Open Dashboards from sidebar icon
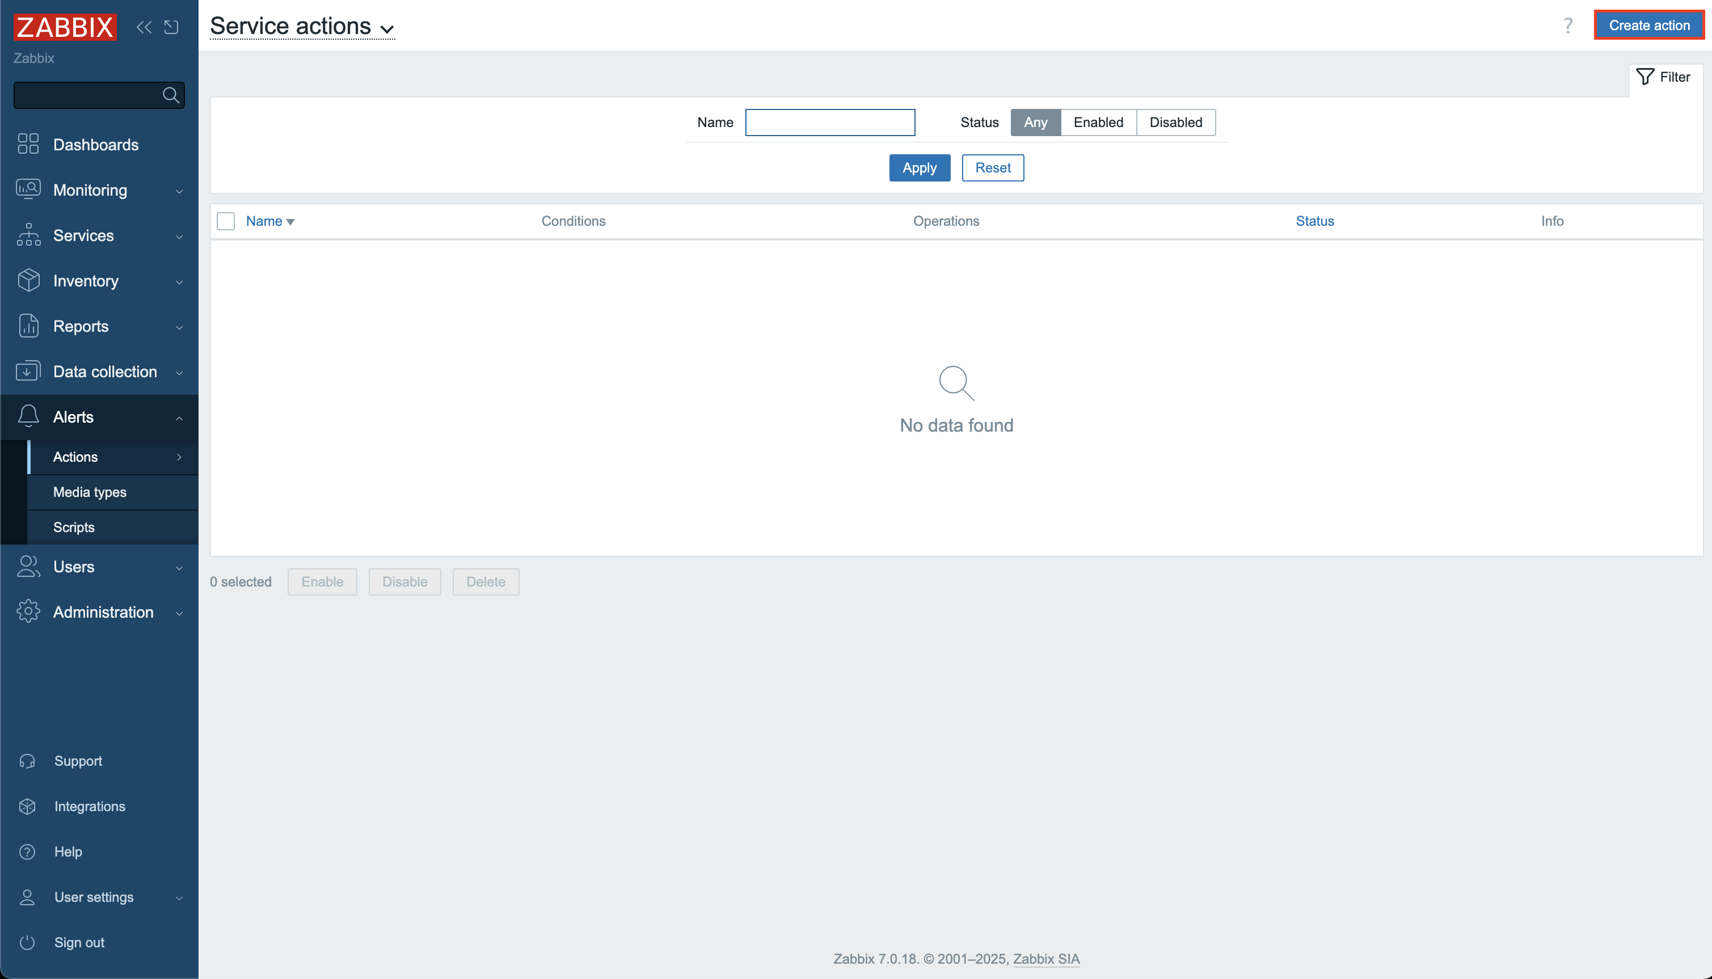This screenshot has height=979, width=1712. [28, 145]
